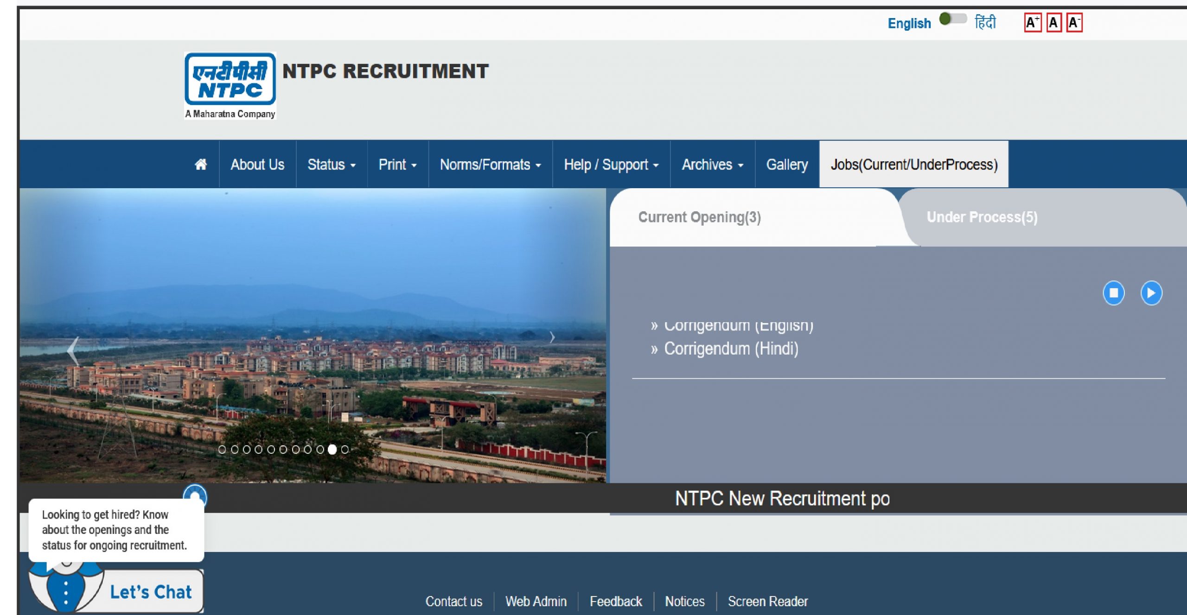Open partially visible Corrigendum (English) link
This screenshot has height=615, width=1187.
coord(738,326)
